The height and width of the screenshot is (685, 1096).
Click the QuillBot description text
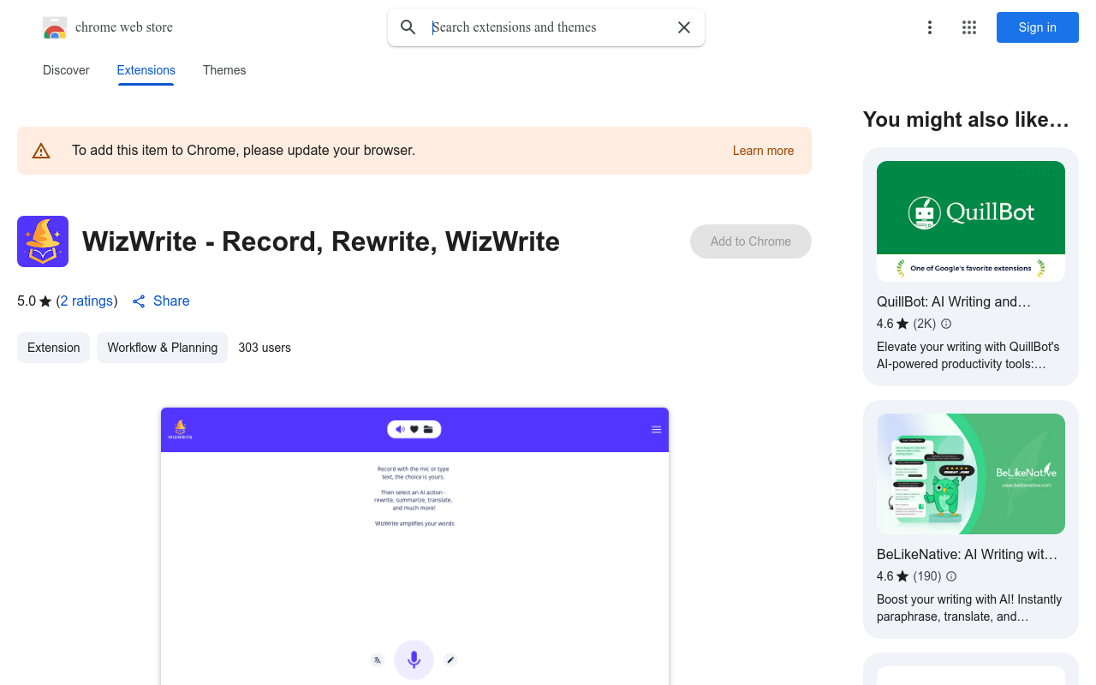(x=968, y=355)
